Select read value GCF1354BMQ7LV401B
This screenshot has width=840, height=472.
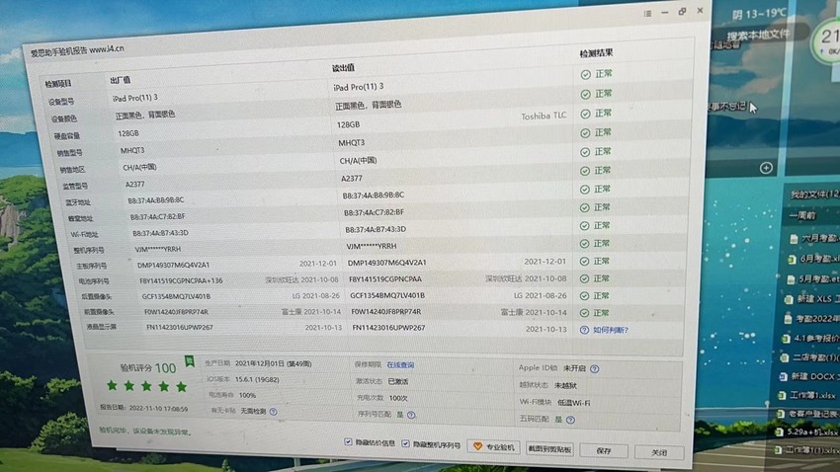pos(387,295)
